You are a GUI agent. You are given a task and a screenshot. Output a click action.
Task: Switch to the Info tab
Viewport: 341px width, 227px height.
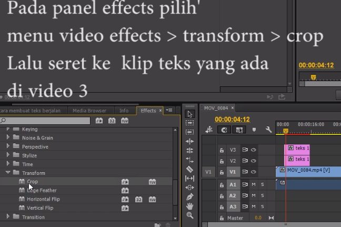(x=124, y=111)
